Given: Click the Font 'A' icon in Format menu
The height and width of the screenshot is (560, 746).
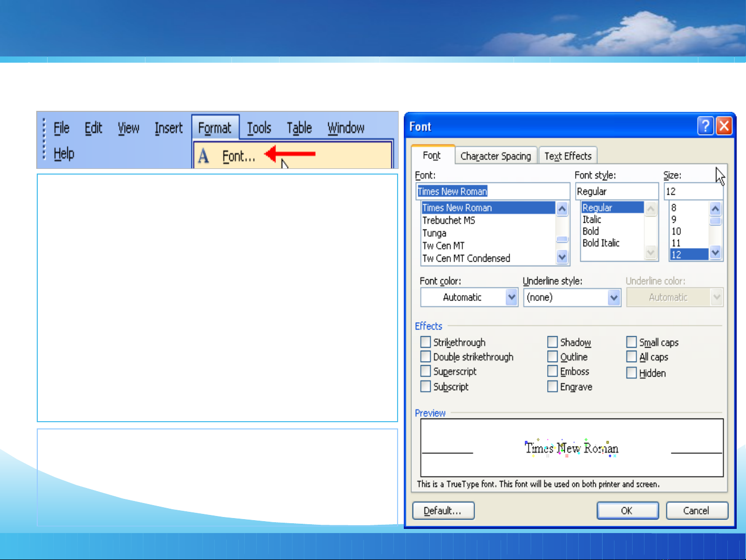Looking at the screenshot, I should tap(204, 156).
